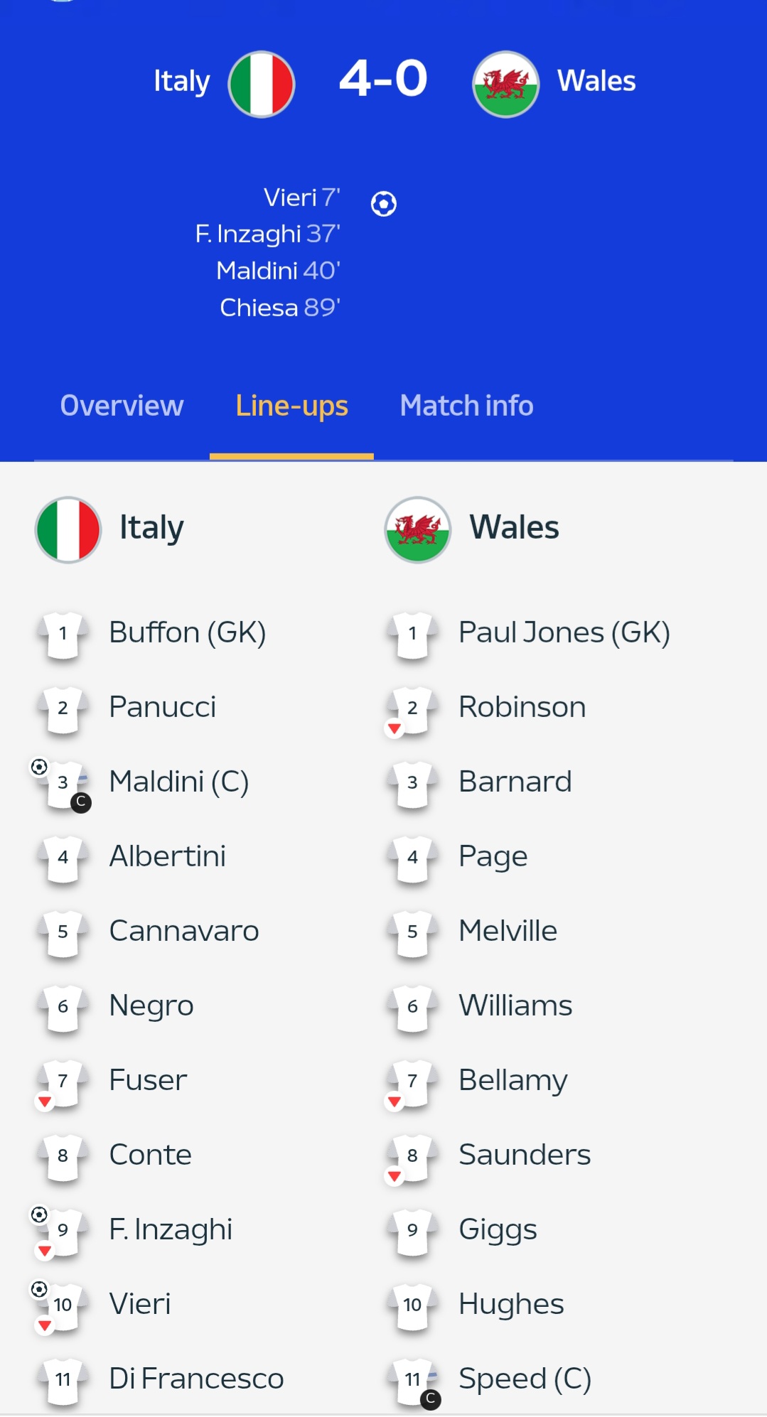Click Speed's number 11 captain shirt
767x1417 pixels.
(413, 1381)
